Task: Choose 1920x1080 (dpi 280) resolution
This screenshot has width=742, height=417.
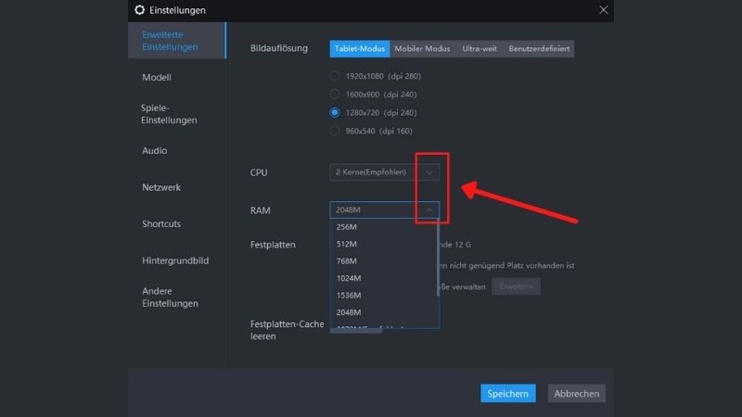Action: pyautogui.click(x=335, y=76)
